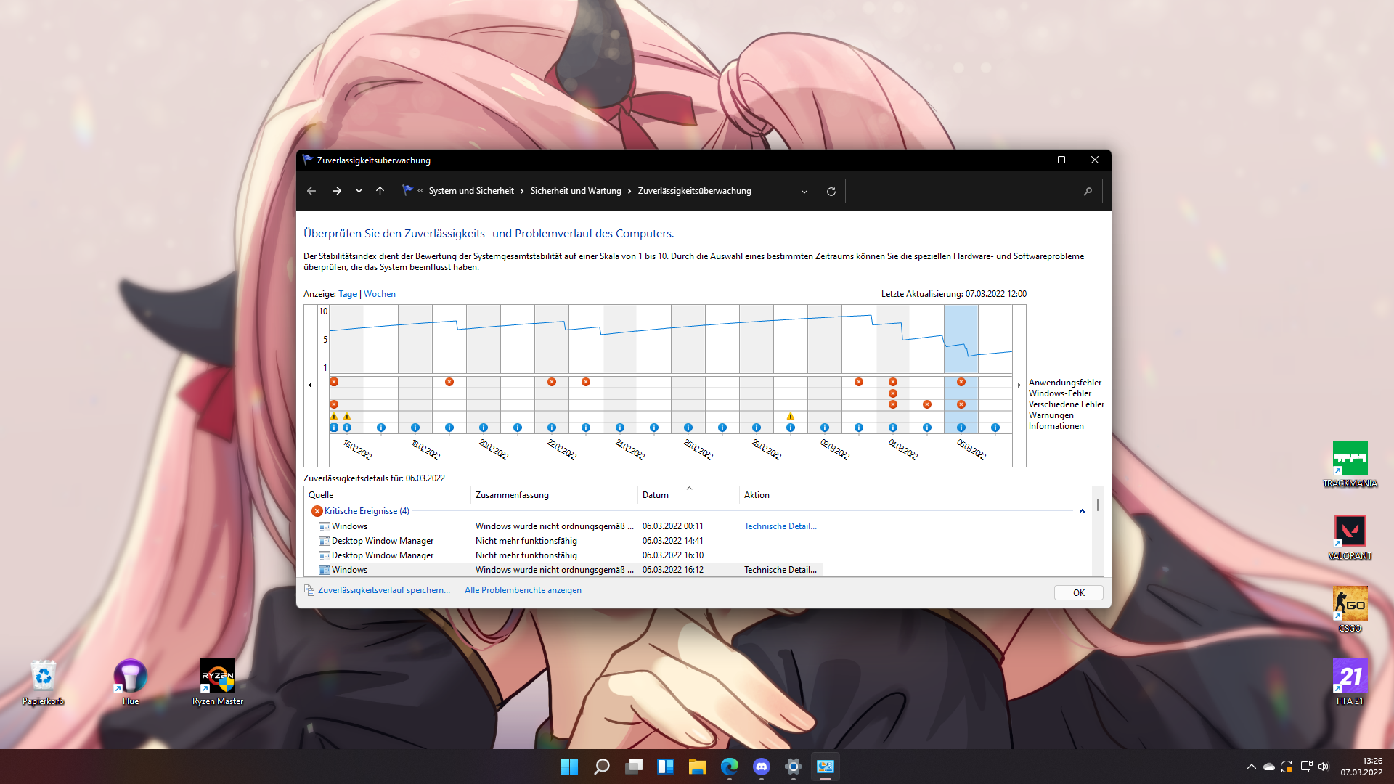Refresh the Zuverlässigkeitsüberwachung address bar
The height and width of the screenshot is (784, 1394).
pos(831,192)
